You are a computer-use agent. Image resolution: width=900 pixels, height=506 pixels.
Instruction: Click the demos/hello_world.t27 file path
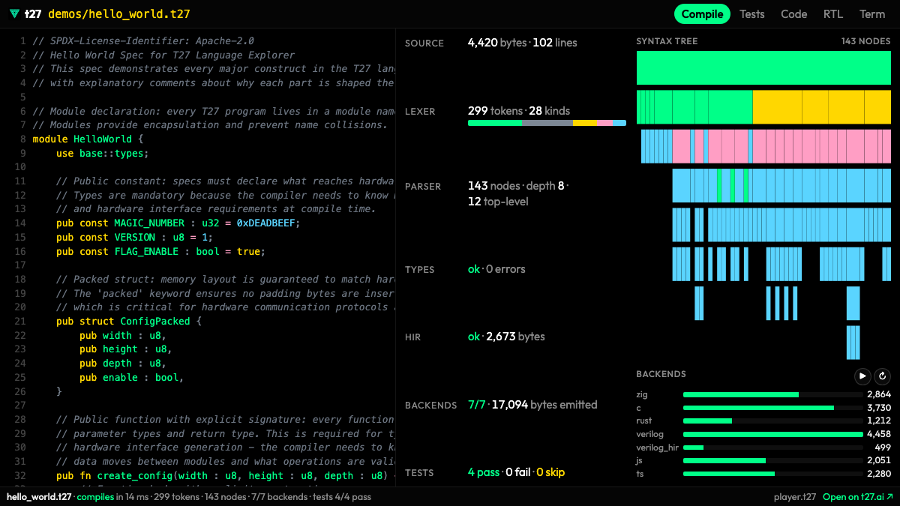pyautogui.click(x=118, y=14)
